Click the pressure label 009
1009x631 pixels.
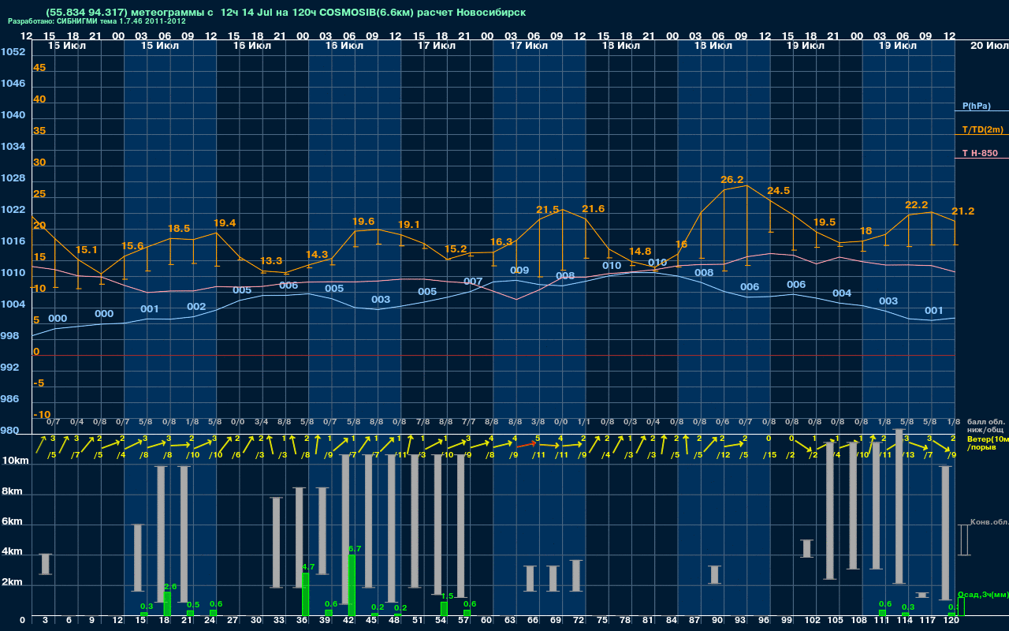coord(519,271)
